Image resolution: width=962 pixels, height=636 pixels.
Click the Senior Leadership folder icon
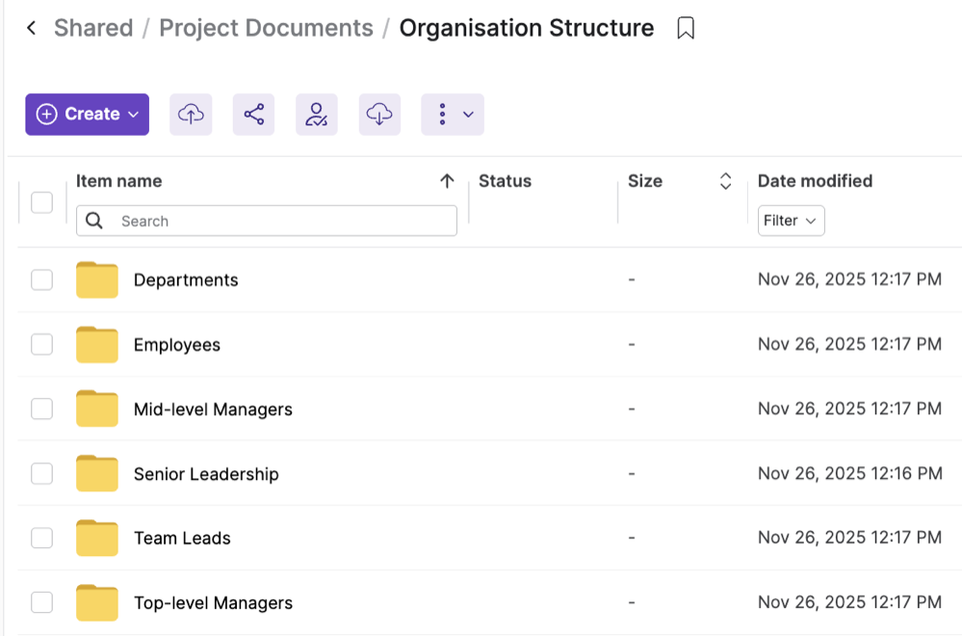(x=96, y=473)
